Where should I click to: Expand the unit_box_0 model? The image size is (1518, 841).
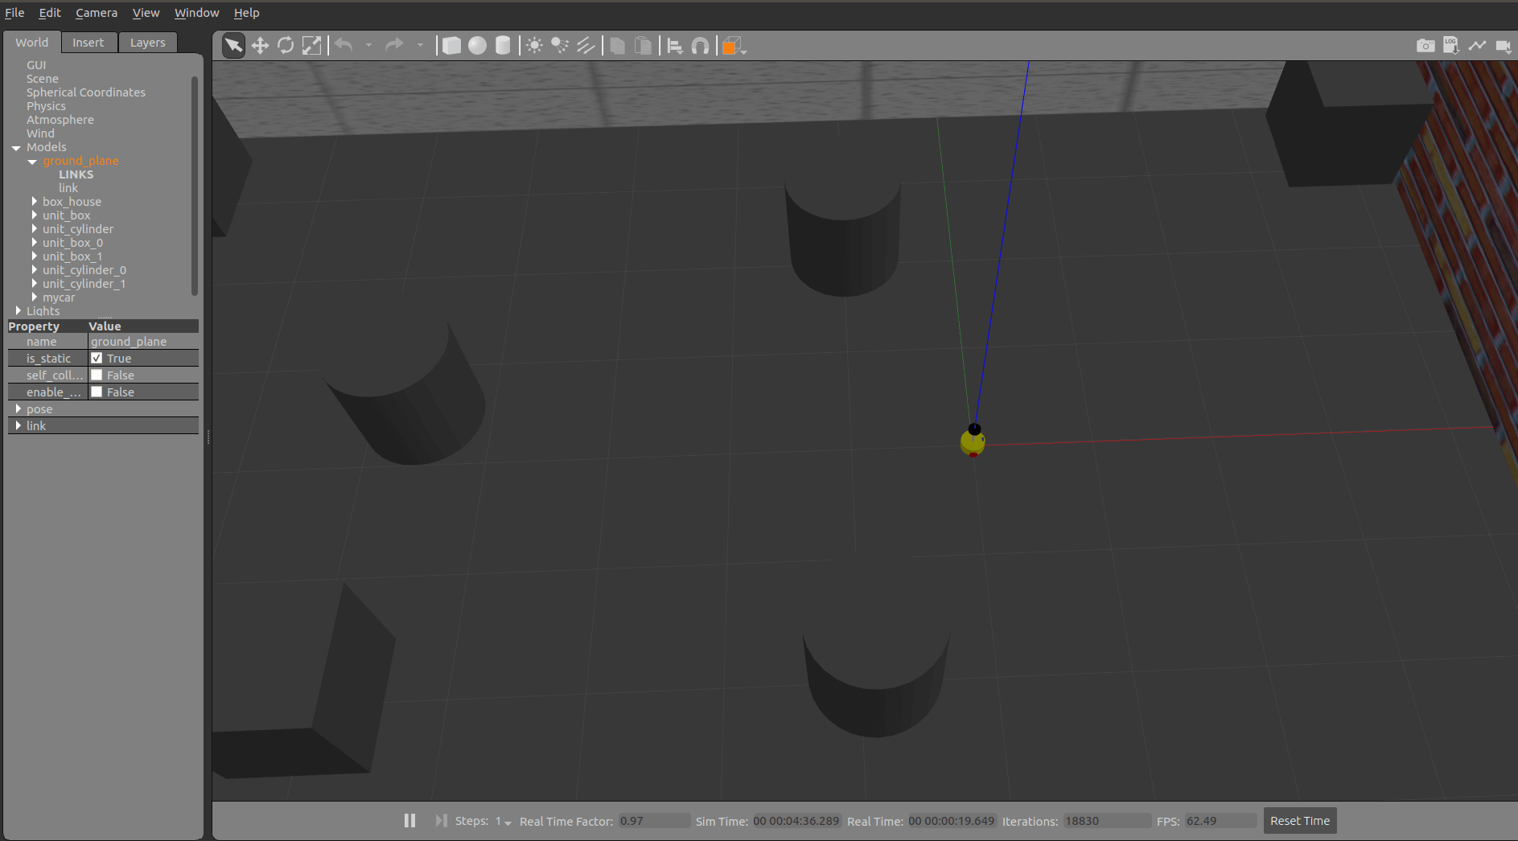(x=35, y=243)
